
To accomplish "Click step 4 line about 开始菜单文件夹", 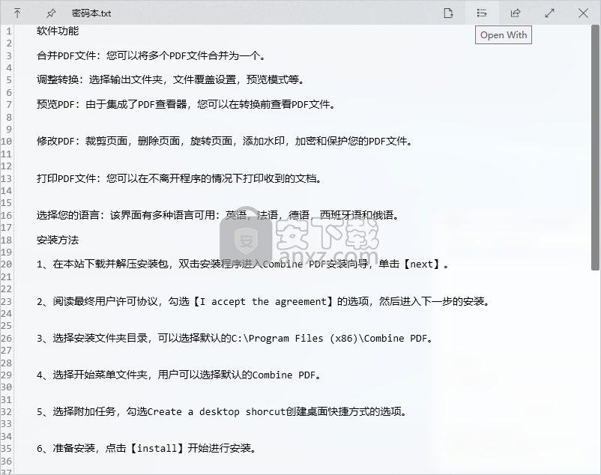I will (178, 375).
